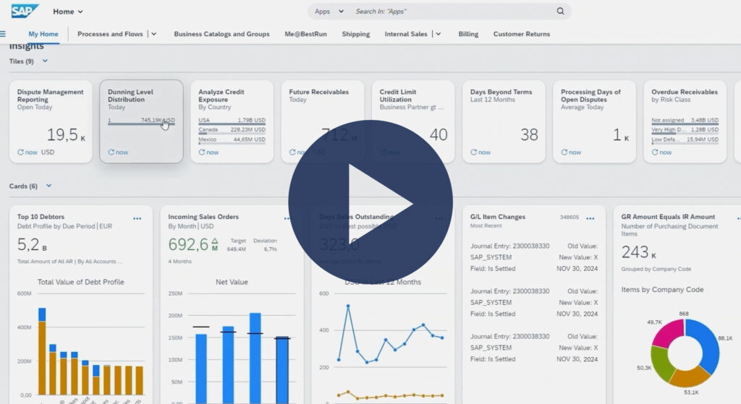741x404 pixels.
Task: Open the Customer Returns tab
Action: tap(521, 34)
